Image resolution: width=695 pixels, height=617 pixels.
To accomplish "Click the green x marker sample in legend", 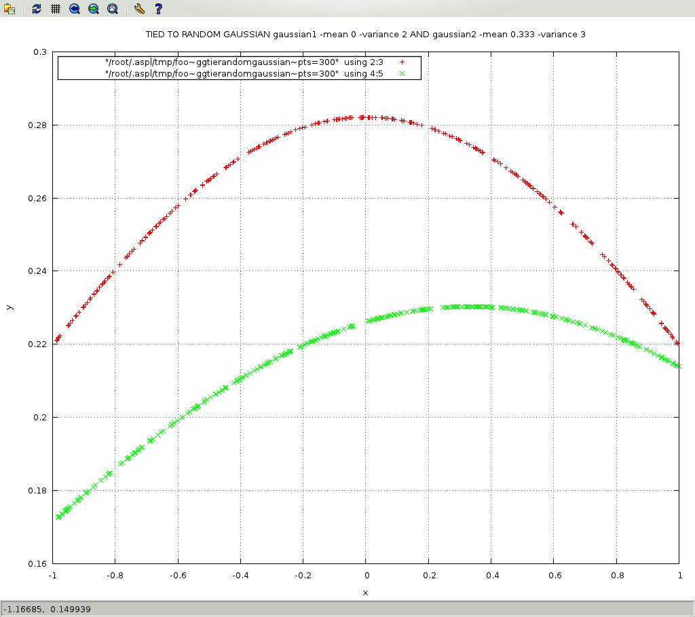I will [402, 74].
